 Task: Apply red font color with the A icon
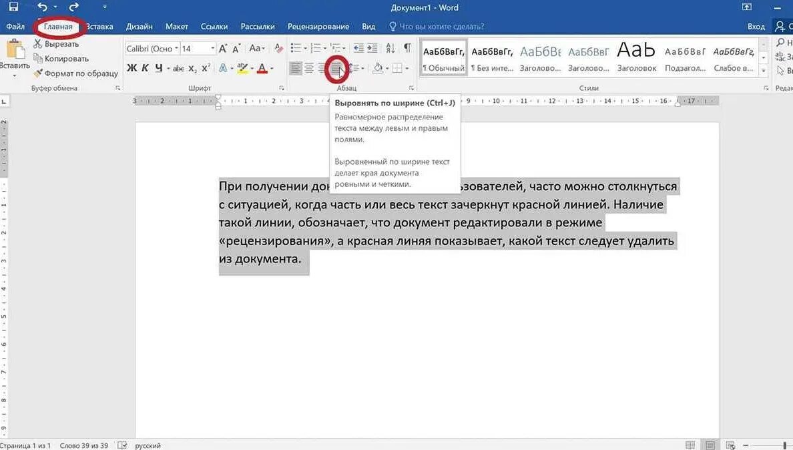coord(262,67)
